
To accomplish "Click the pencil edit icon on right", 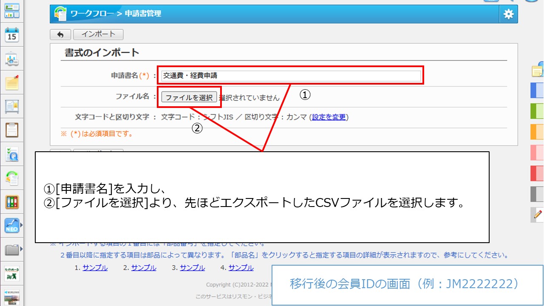I will click(x=538, y=215).
